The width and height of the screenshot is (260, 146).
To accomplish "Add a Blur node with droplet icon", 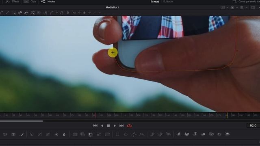I will [64, 134].
